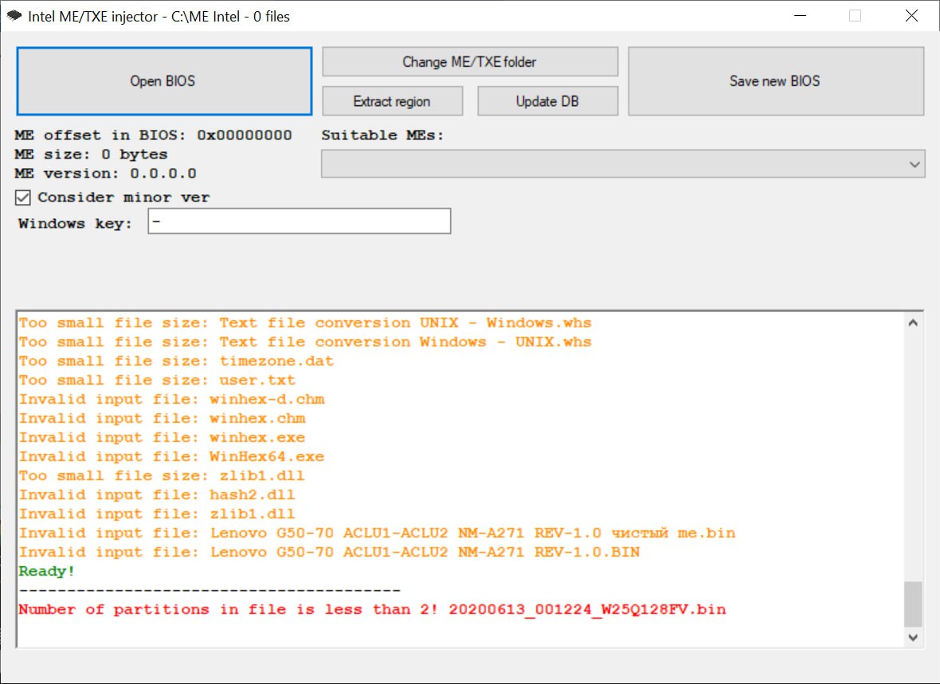The height and width of the screenshot is (684, 940).
Task: Select log line about WinHex64.exe
Action: (171, 457)
